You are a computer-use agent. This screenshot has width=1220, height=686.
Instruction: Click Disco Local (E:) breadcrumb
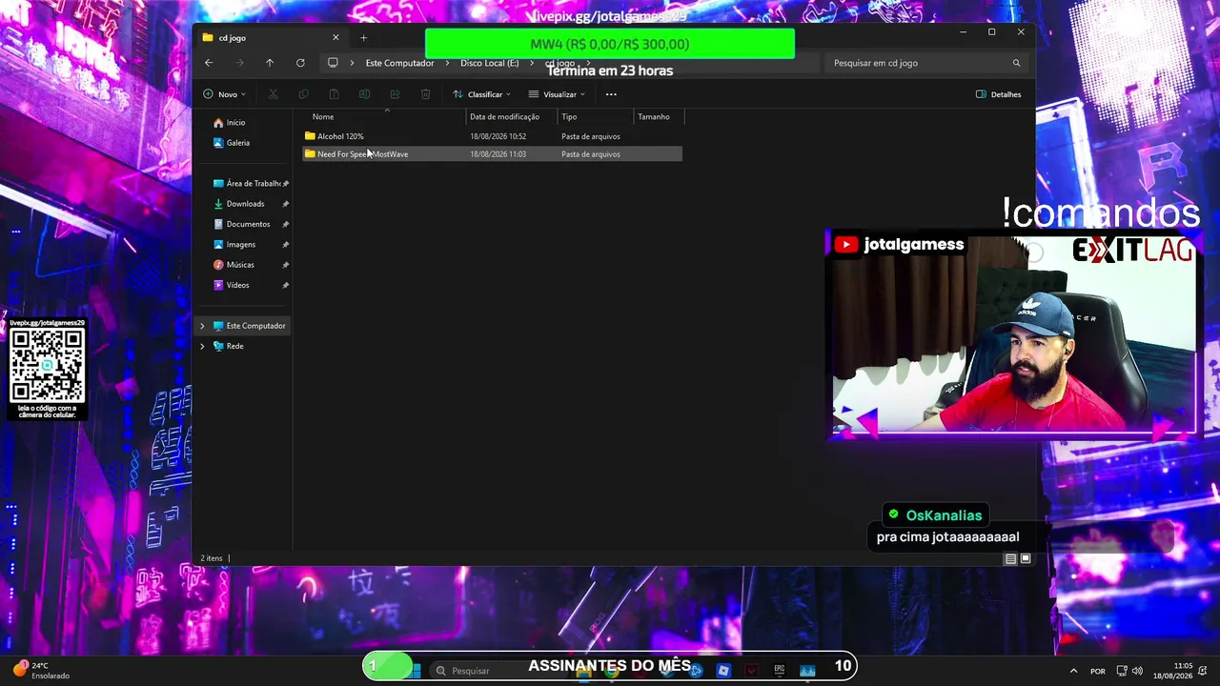pos(490,63)
